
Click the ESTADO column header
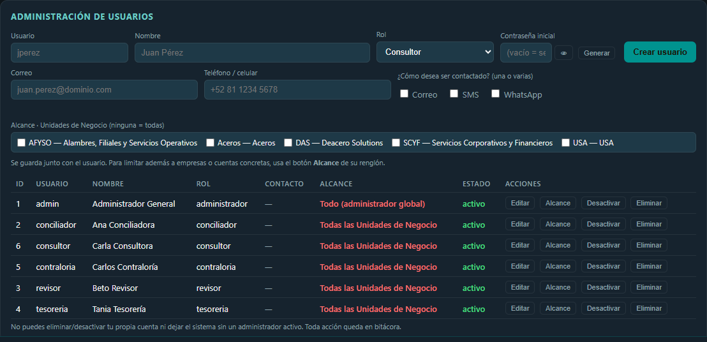click(x=476, y=184)
